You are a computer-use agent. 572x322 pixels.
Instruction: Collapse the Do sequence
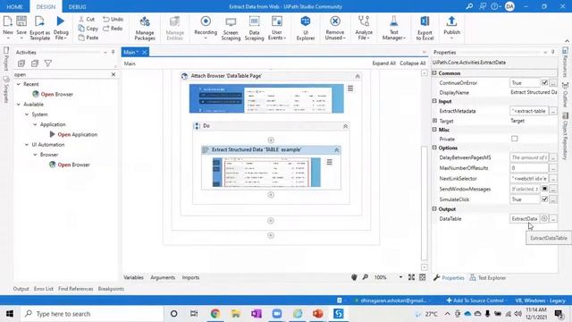click(345, 126)
